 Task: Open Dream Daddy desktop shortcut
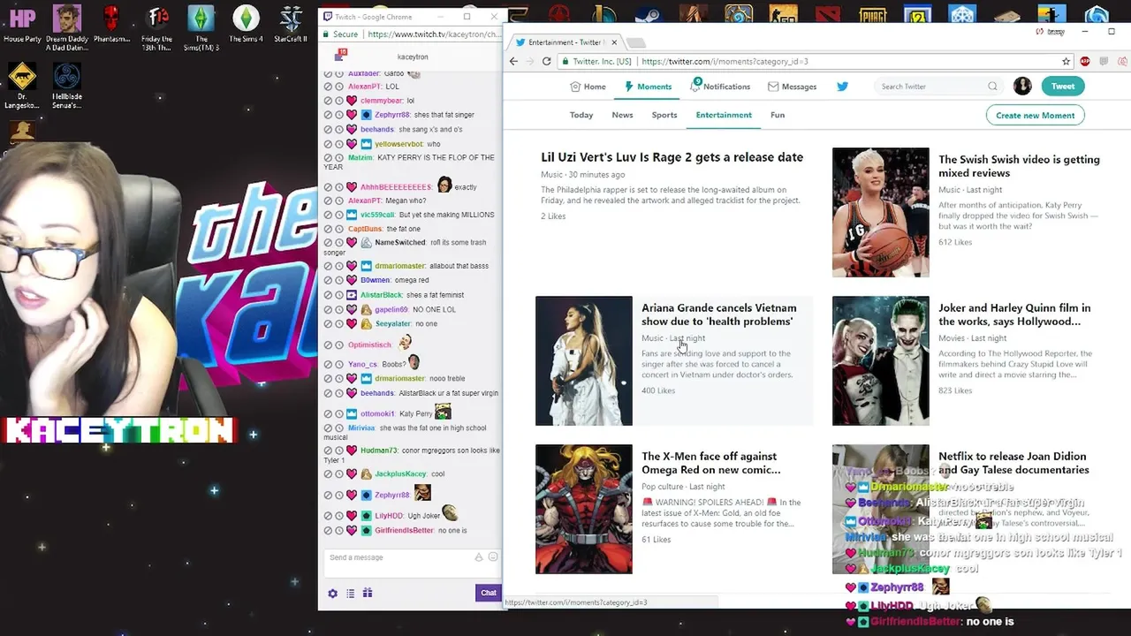[x=67, y=27]
